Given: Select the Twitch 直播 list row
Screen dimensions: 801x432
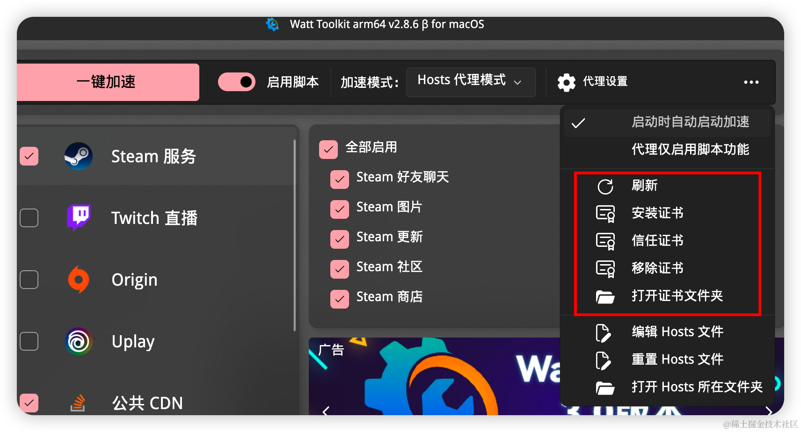Looking at the screenshot, I should point(155,218).
